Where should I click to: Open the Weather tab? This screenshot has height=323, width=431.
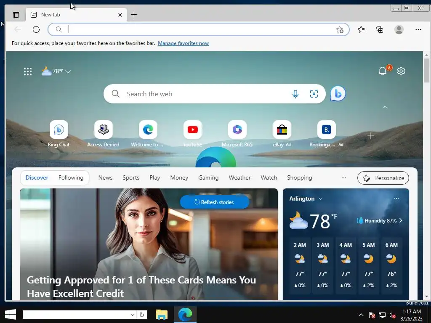click(x=239, y=178)
